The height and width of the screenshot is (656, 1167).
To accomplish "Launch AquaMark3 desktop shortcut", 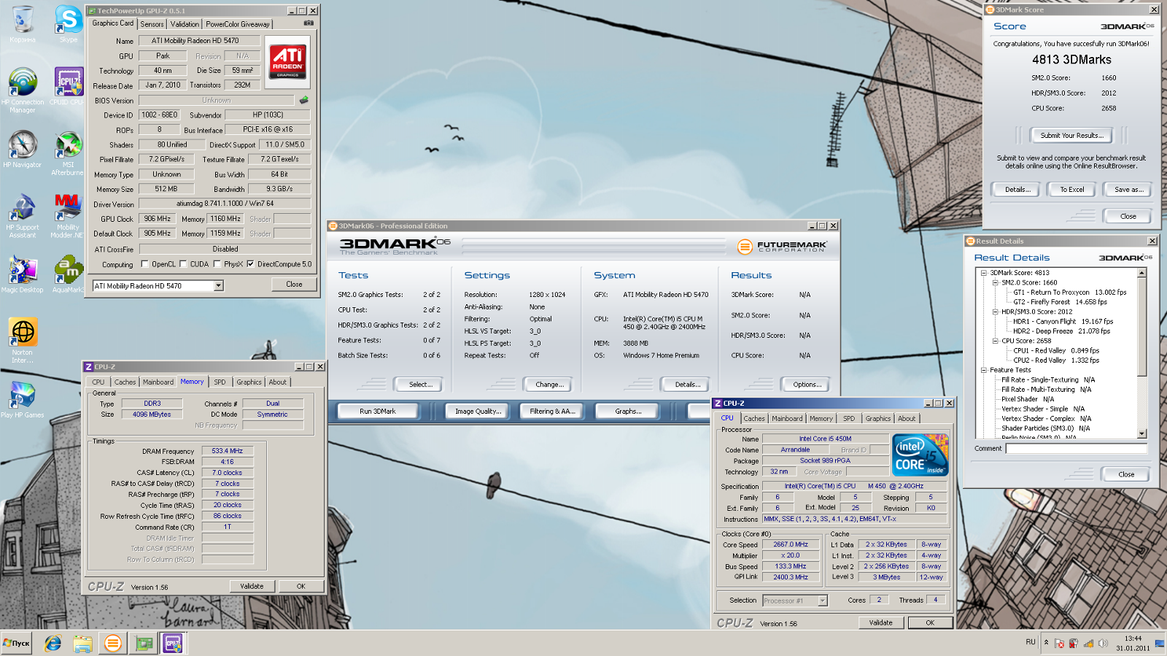I will pos(68,274).
